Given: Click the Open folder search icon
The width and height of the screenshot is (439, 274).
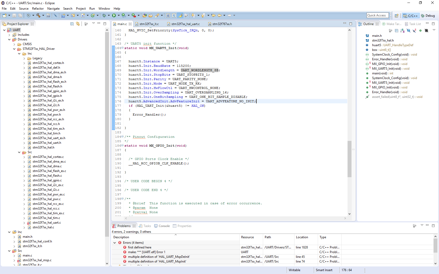Looking at the screenshot, I should [151, 15].
